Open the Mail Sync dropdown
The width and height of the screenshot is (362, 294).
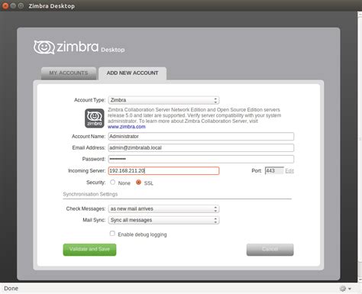(163, 220)
